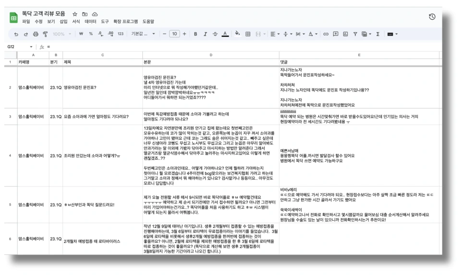Open merge cells type dropdown arrow
This screenshot has height=275, width=464.
(265, 34)
